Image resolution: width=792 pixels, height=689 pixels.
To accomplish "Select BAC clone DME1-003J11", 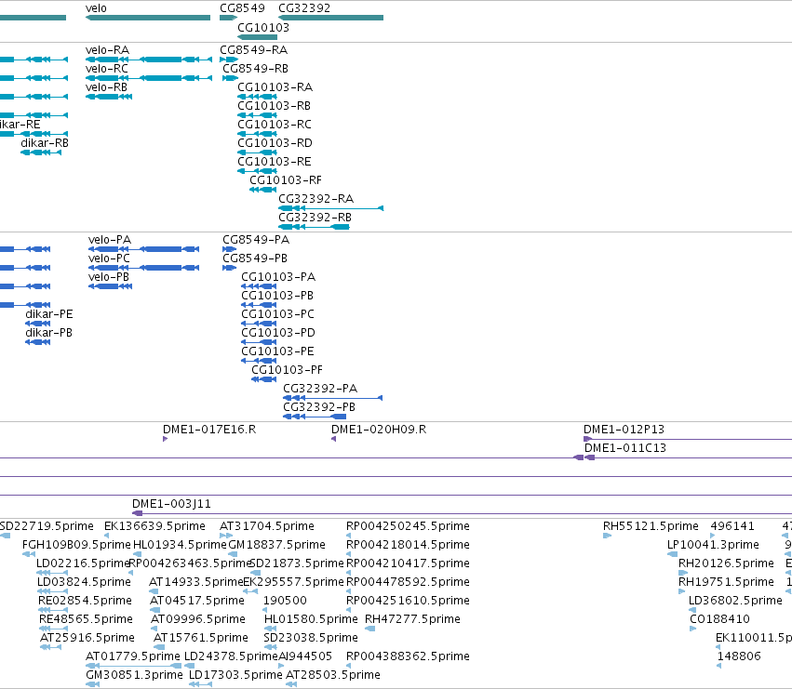I will [462, 514].
